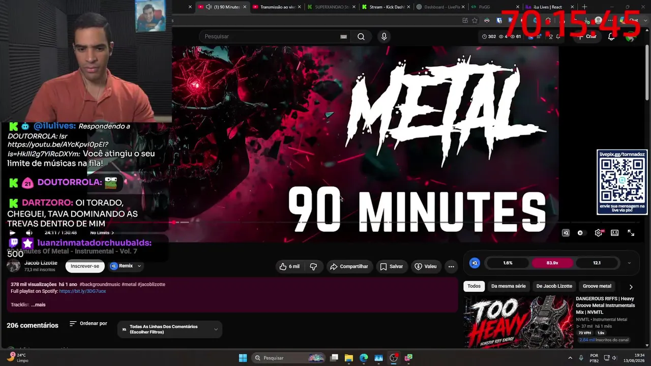Click the YouTube search magnifier button

[361, 37]
